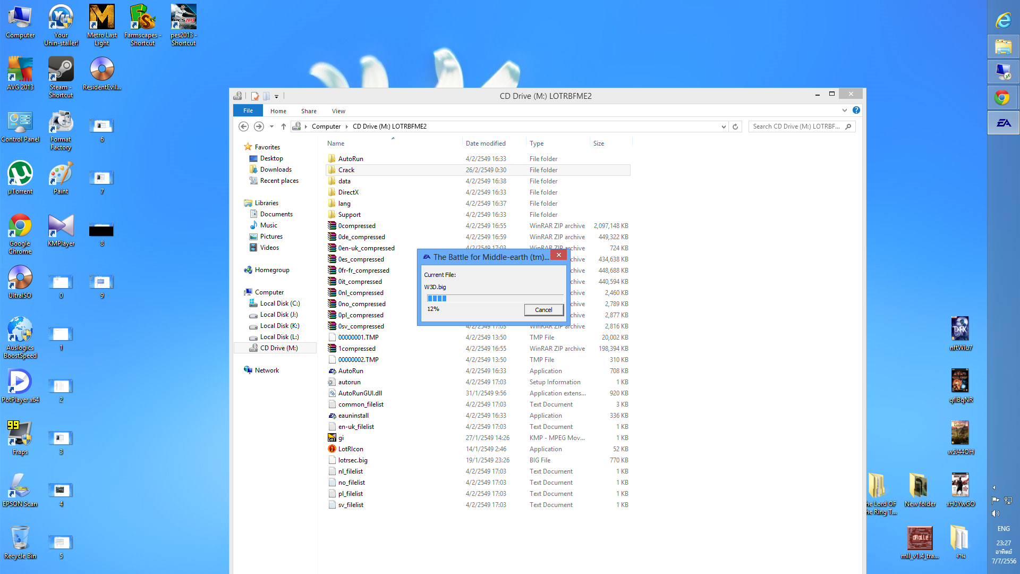1020x574 pixels.
Task: Click the Up folder arrow
Action: pyautogui.click(x=284, y=126)
